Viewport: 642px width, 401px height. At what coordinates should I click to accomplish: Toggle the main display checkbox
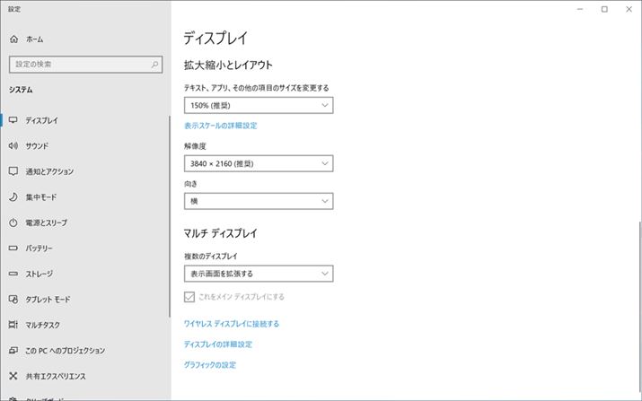coord(189,297)
